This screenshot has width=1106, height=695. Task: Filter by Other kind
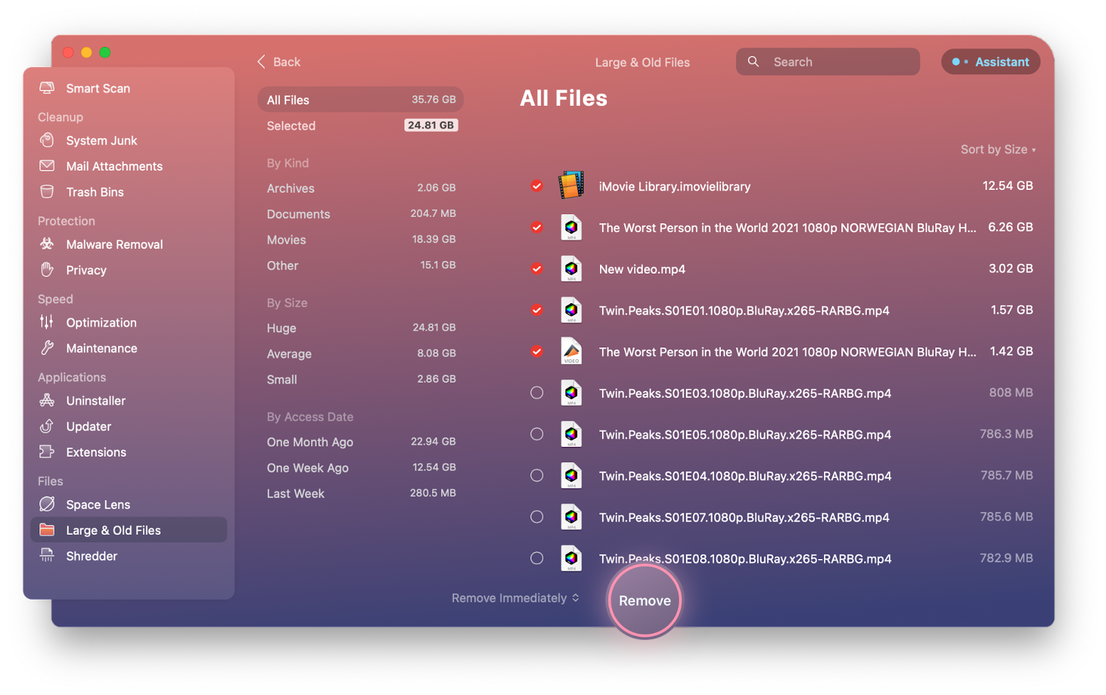pyautogui.click(x=360, y=265)
